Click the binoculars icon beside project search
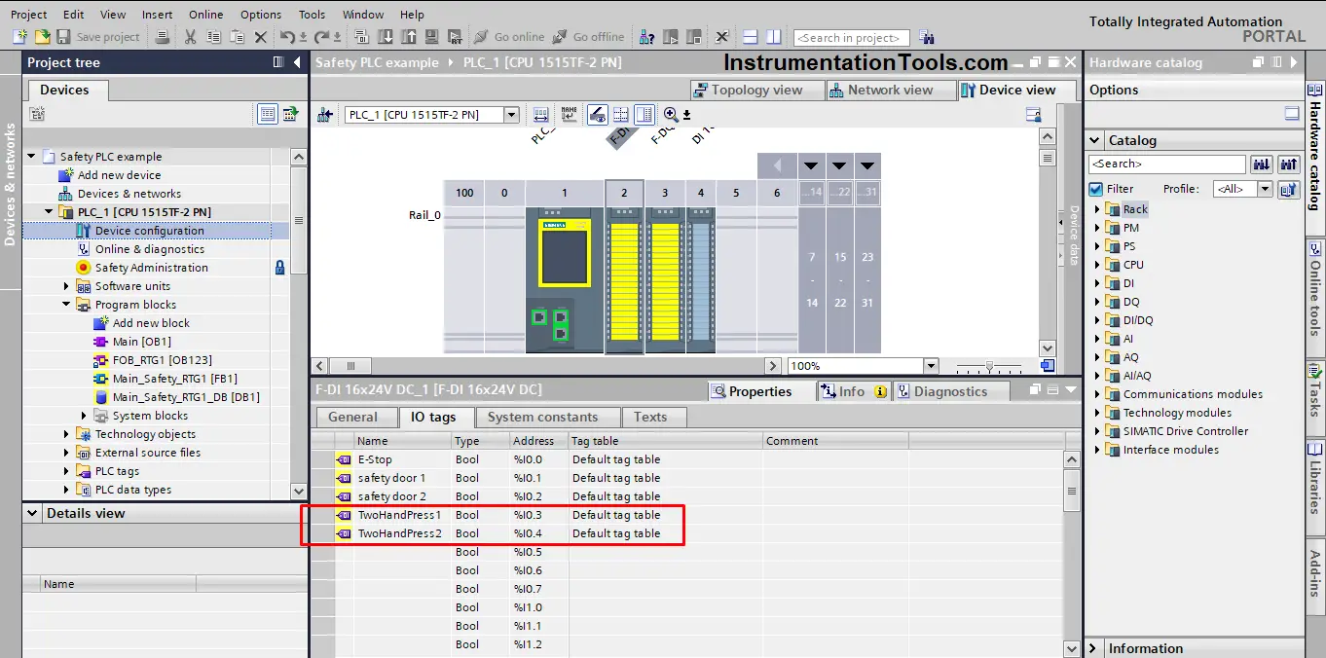Screen dimensions: 1326x658 926,37
